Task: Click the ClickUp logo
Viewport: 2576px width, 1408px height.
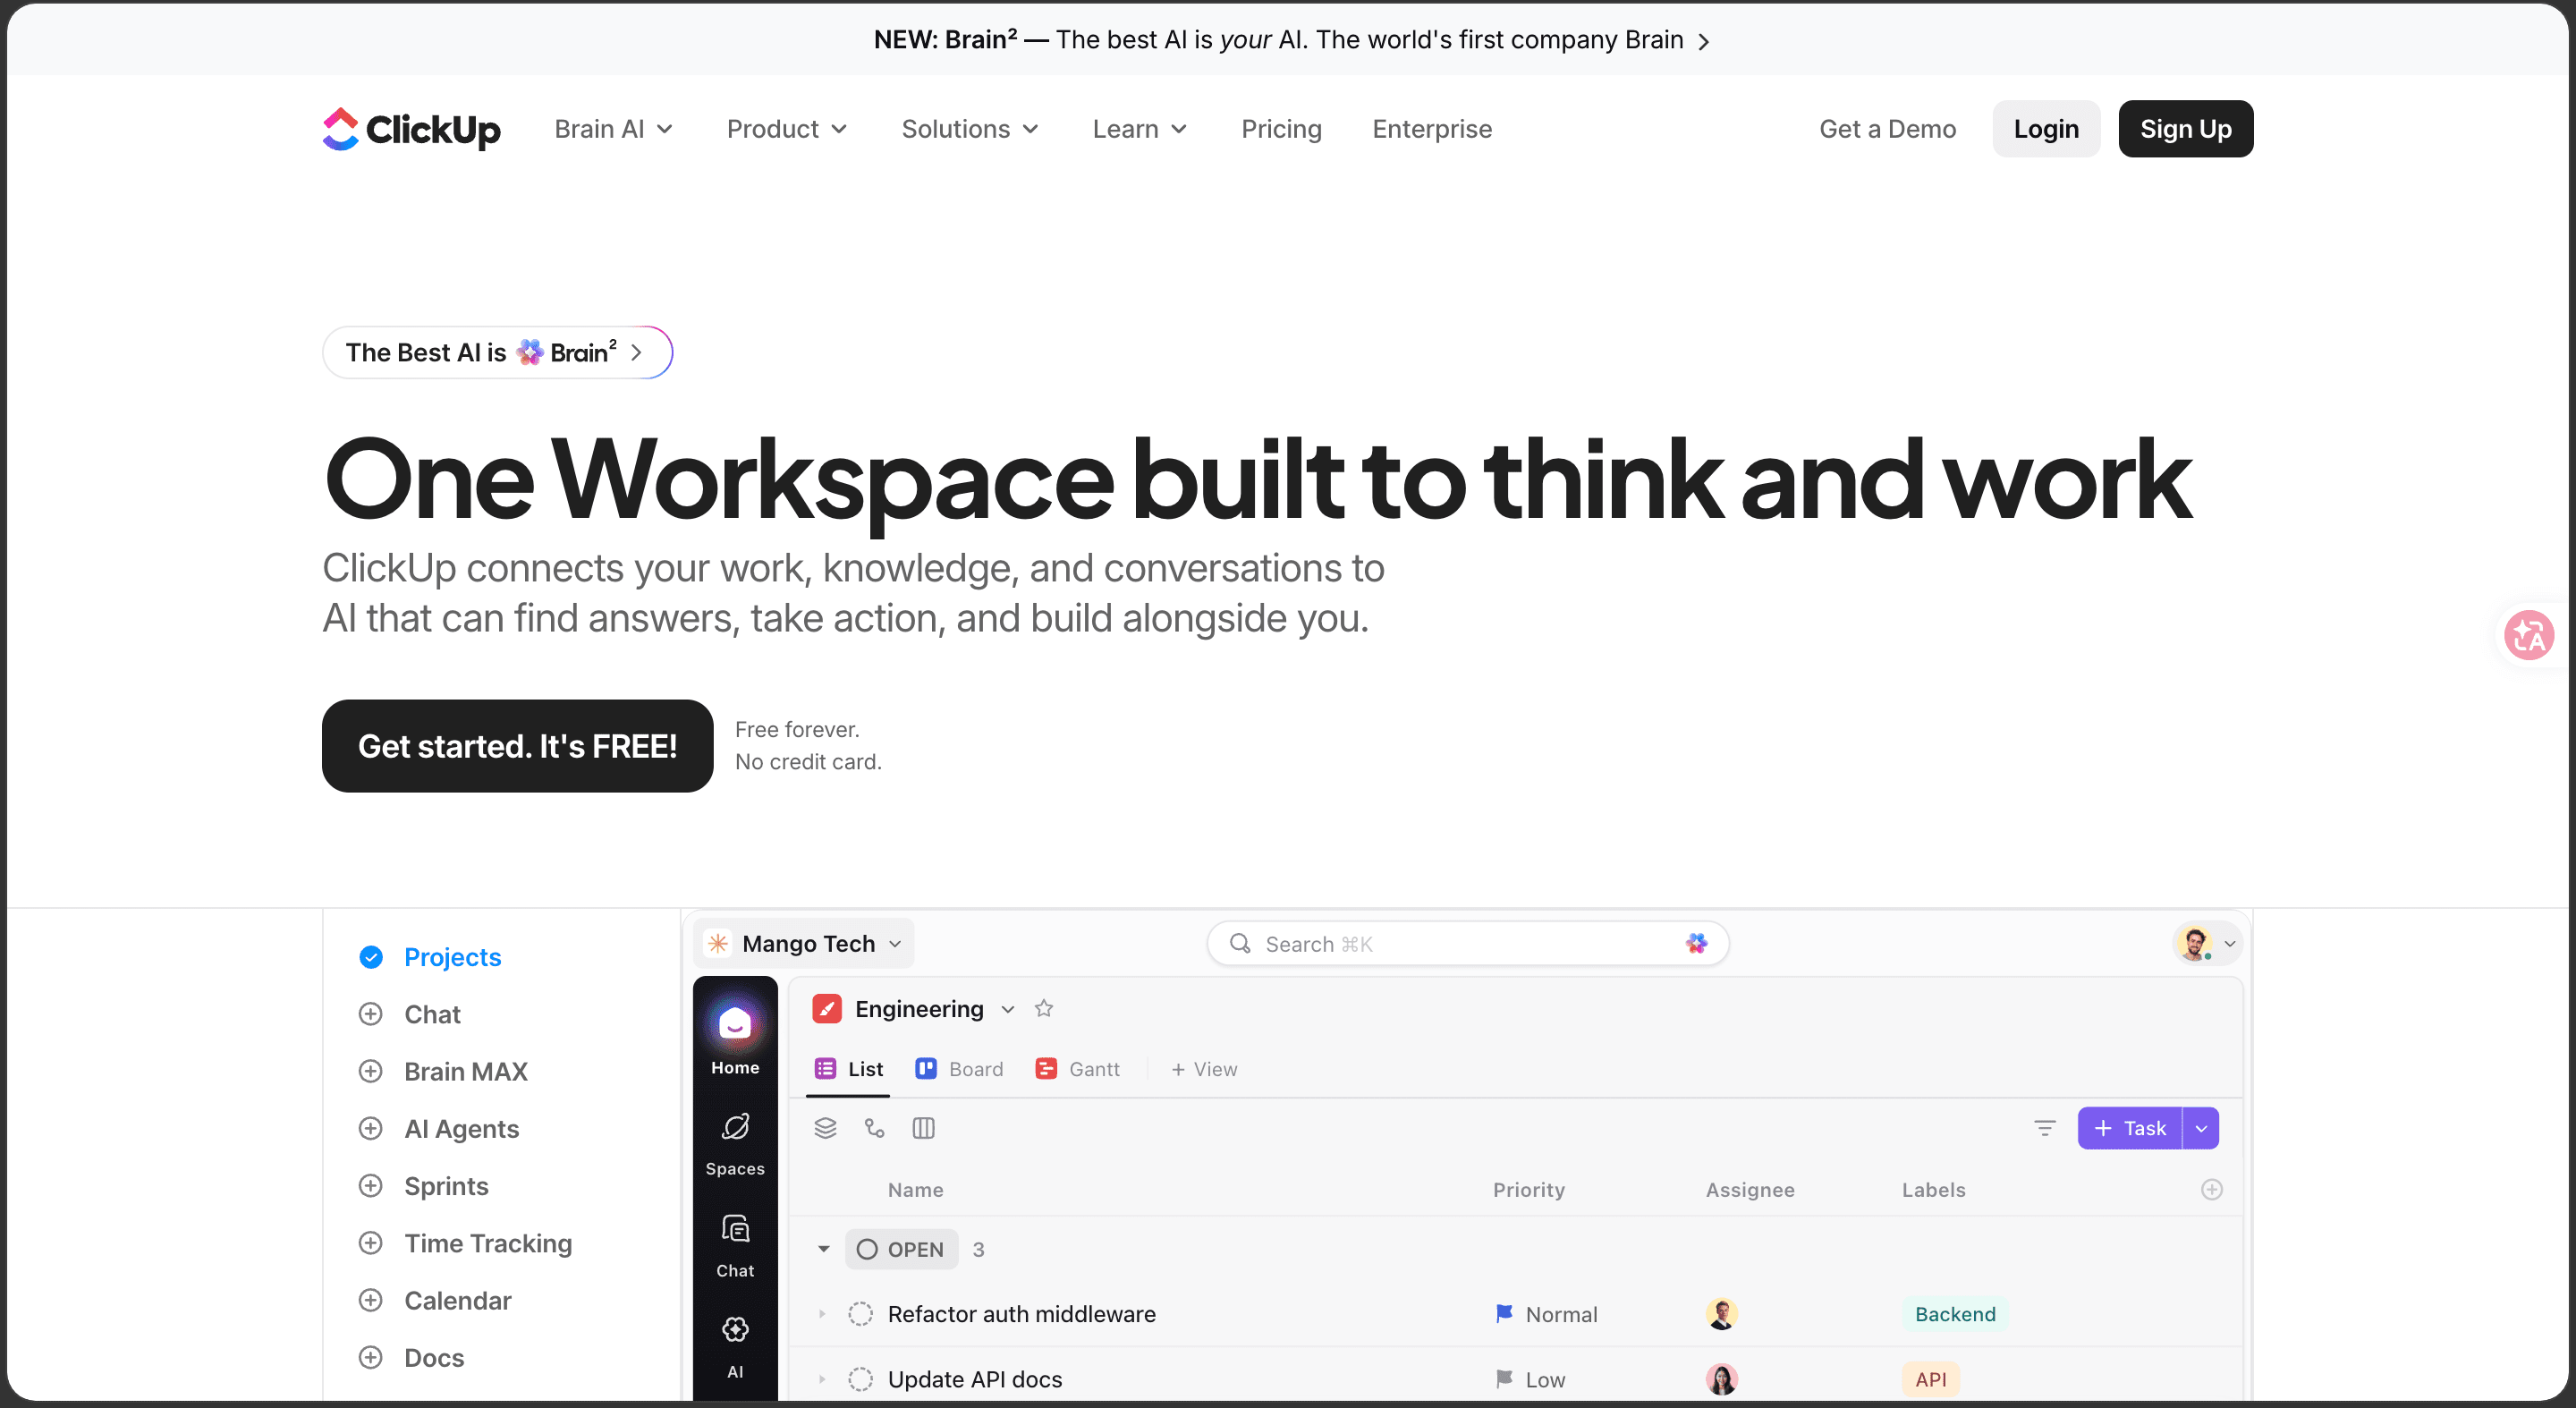Action: (411, 129)
